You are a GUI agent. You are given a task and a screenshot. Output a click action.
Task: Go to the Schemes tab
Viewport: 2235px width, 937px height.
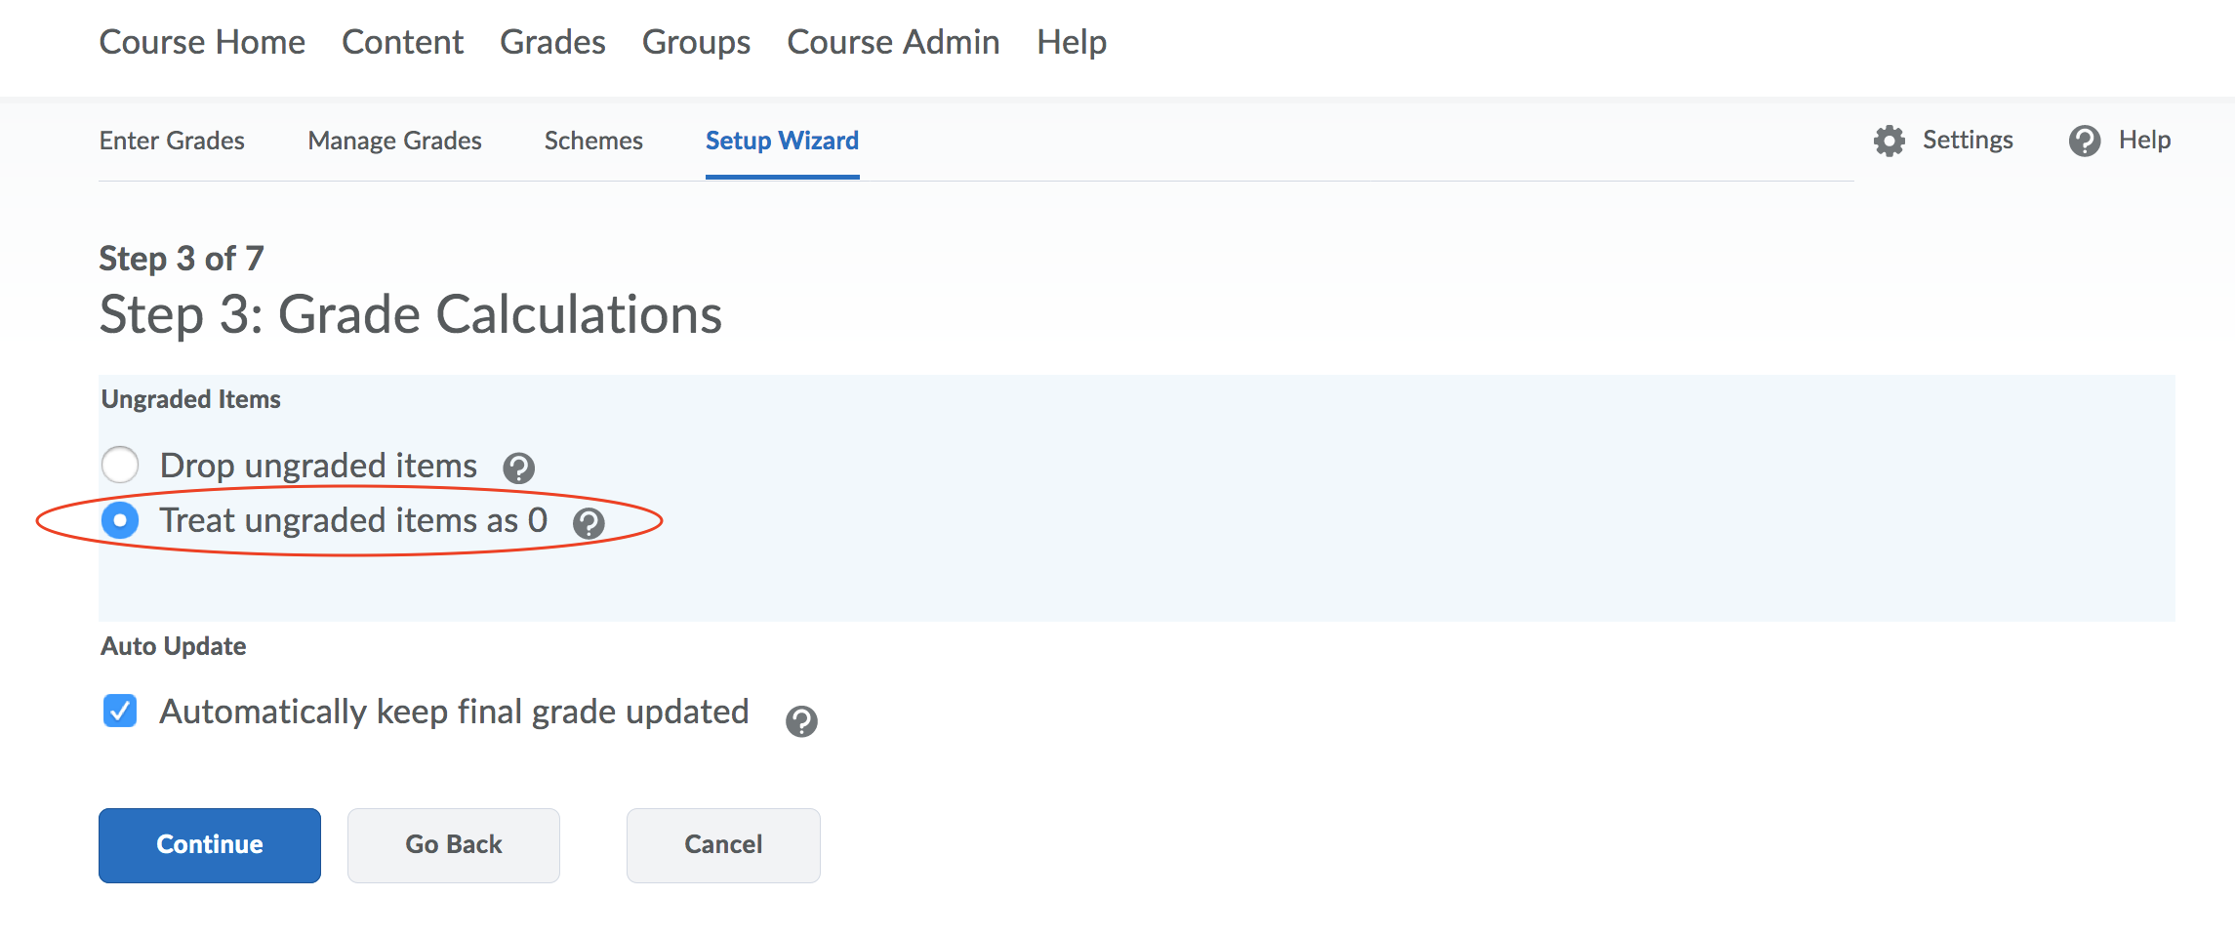point(593,141)
